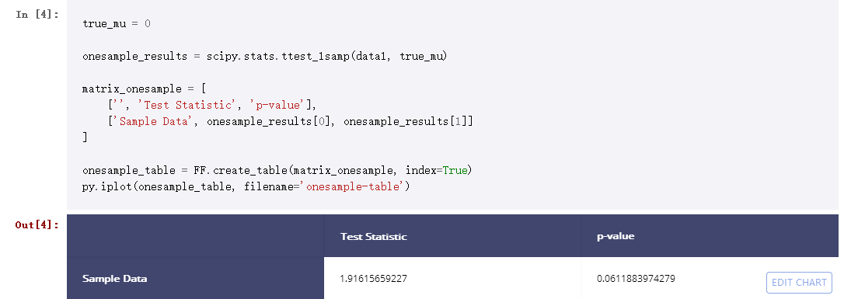Viewport: 858px width, 299px height.
Task: Click the FF.create_table code line
Action: [277, 171]
